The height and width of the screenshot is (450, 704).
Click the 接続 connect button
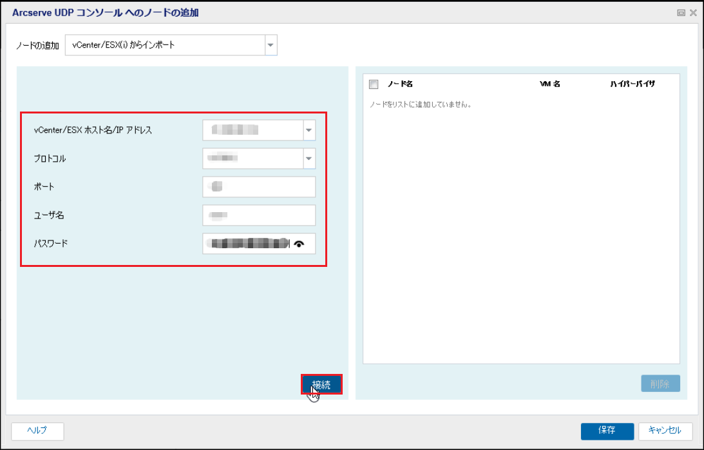(x=321, y=385)
